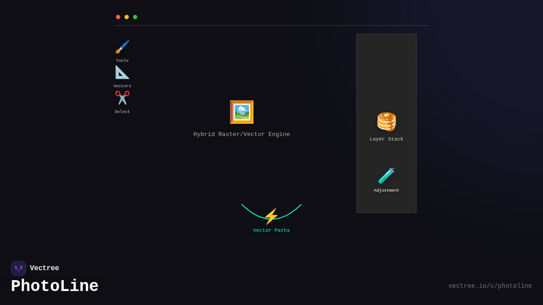The image size is (543, 305).
Task: Open the vectree.io/c/photoline link
Action: 490,286
